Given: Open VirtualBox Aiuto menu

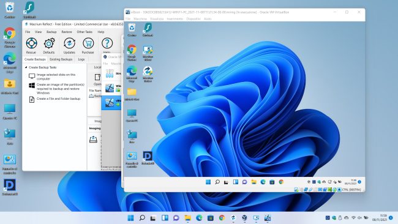Looking at the screenshot, I should tap(208, 19).
